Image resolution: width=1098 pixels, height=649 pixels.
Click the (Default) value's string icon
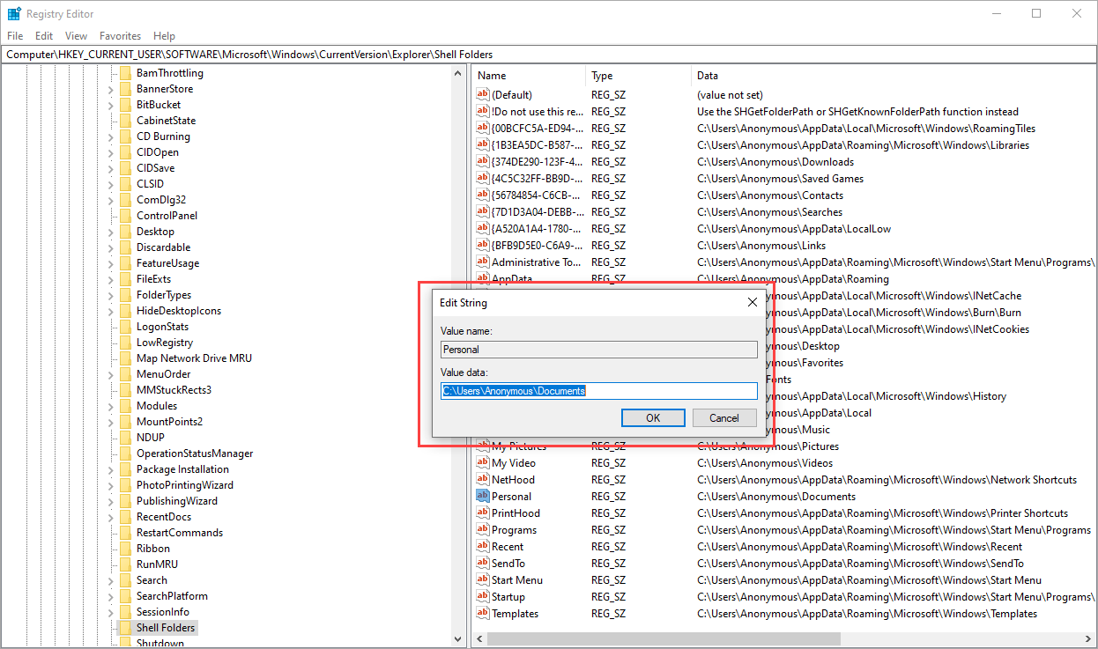[482, 94]
